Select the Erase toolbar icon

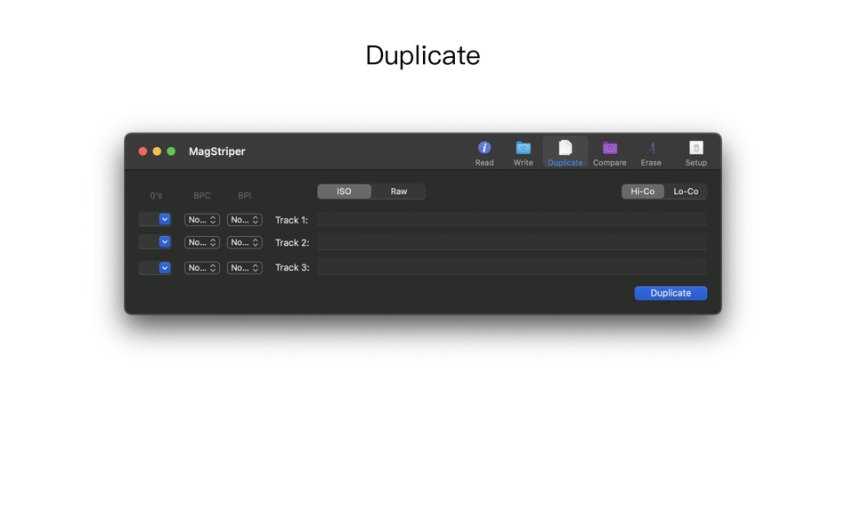pos(651,151)
